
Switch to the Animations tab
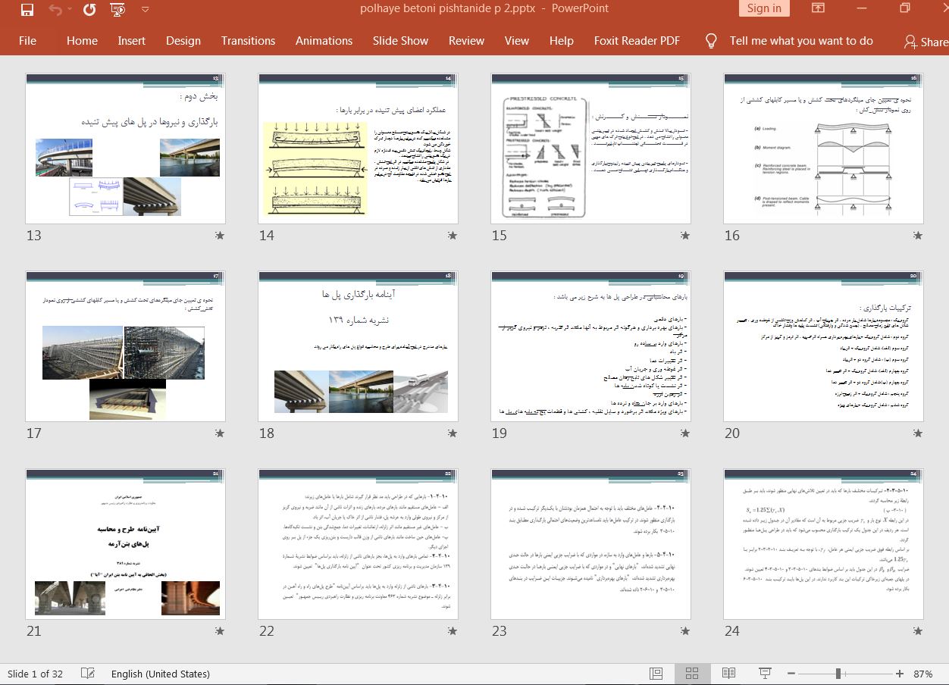click(324, 41)
